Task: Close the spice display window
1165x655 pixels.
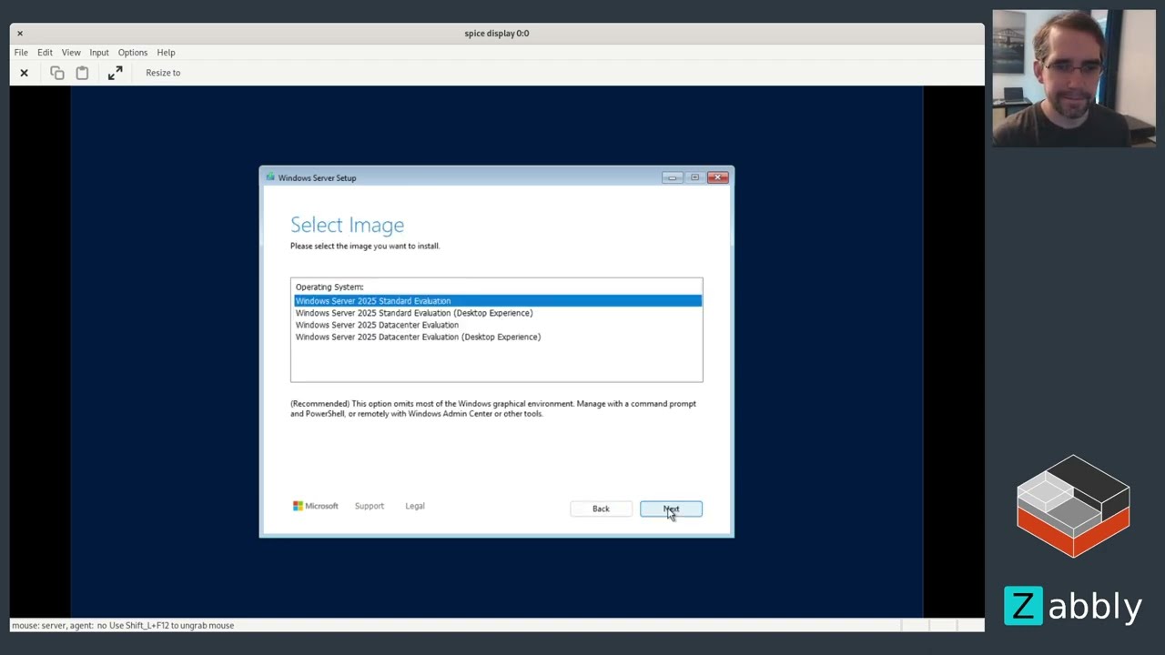Action: 20,34
